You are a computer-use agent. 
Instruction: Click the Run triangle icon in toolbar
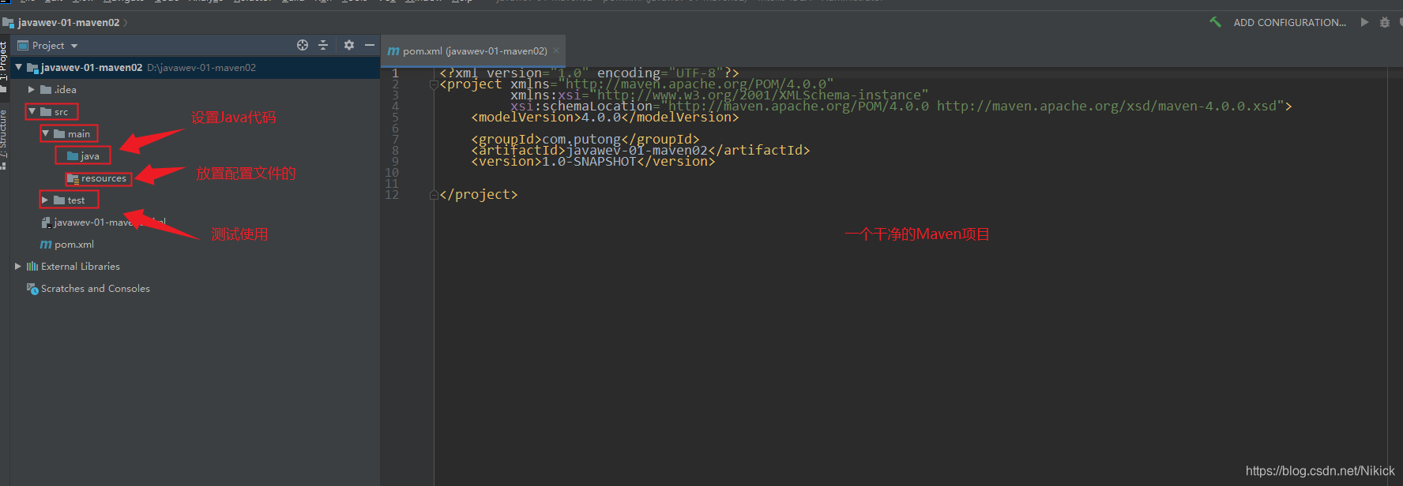pos(1364,22)
